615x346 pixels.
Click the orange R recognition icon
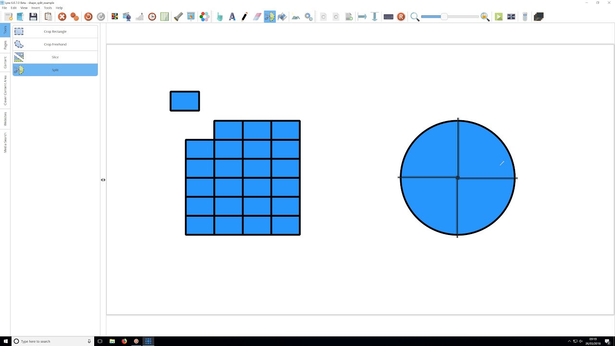point(401,17)
